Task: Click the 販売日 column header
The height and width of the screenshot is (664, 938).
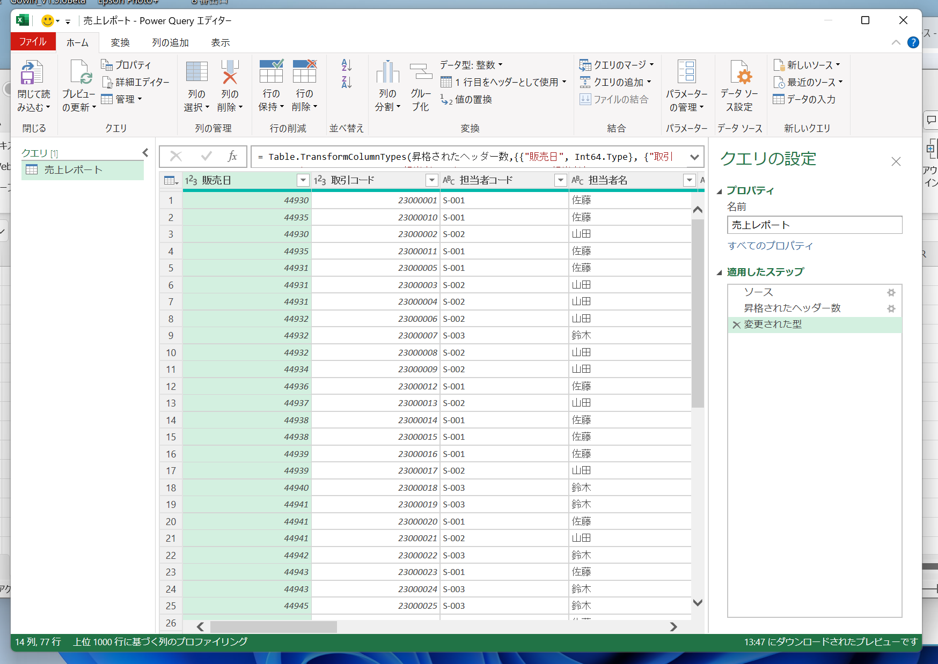Action: pyautogui.click(x=246, y=180)
